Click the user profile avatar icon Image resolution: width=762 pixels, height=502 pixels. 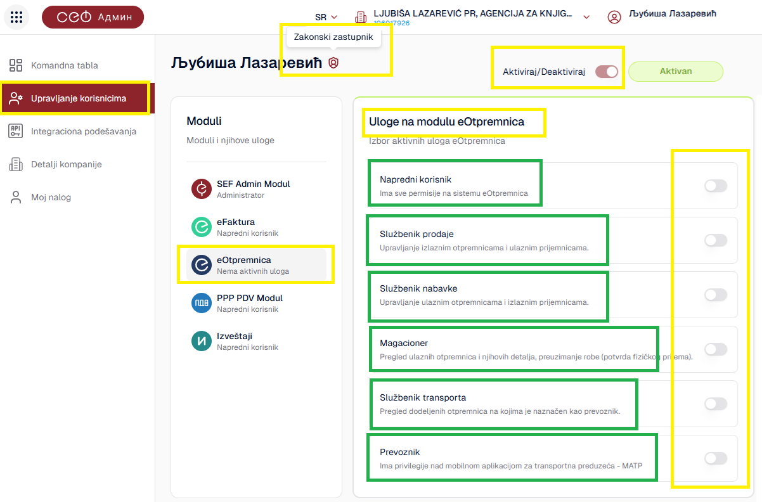tap(614, 17)
